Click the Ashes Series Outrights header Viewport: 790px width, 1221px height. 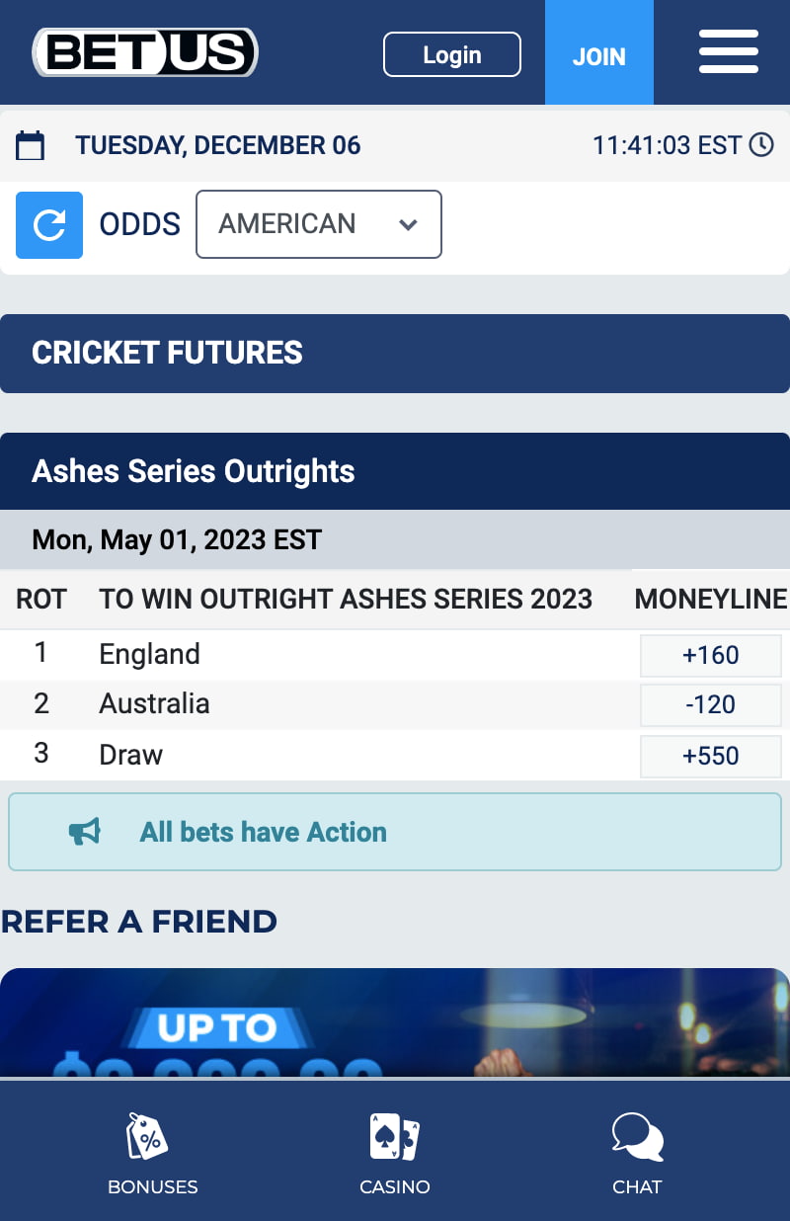pos(395,471)
